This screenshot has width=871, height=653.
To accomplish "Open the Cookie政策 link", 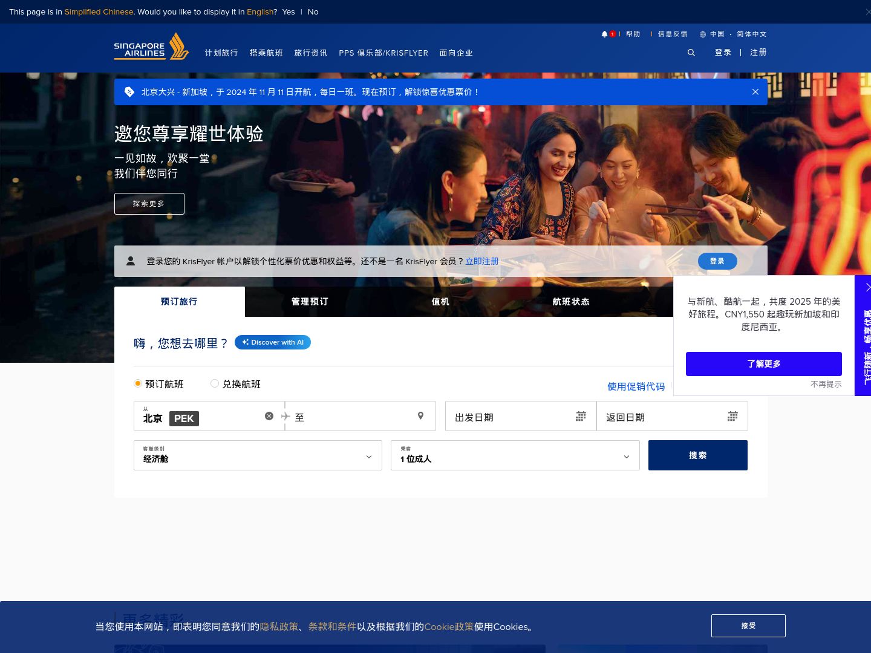I will (449, 627).
